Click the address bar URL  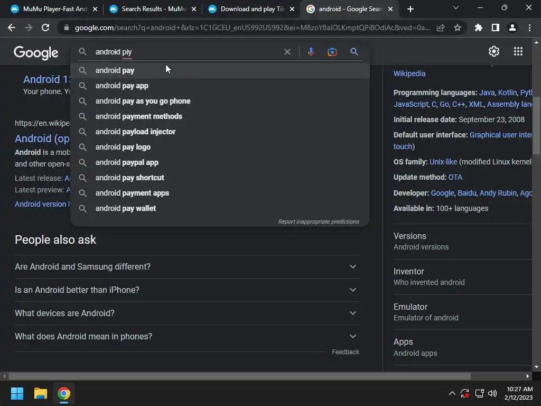point(252,27)
